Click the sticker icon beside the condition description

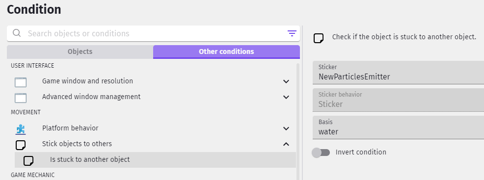coord(319,38)
